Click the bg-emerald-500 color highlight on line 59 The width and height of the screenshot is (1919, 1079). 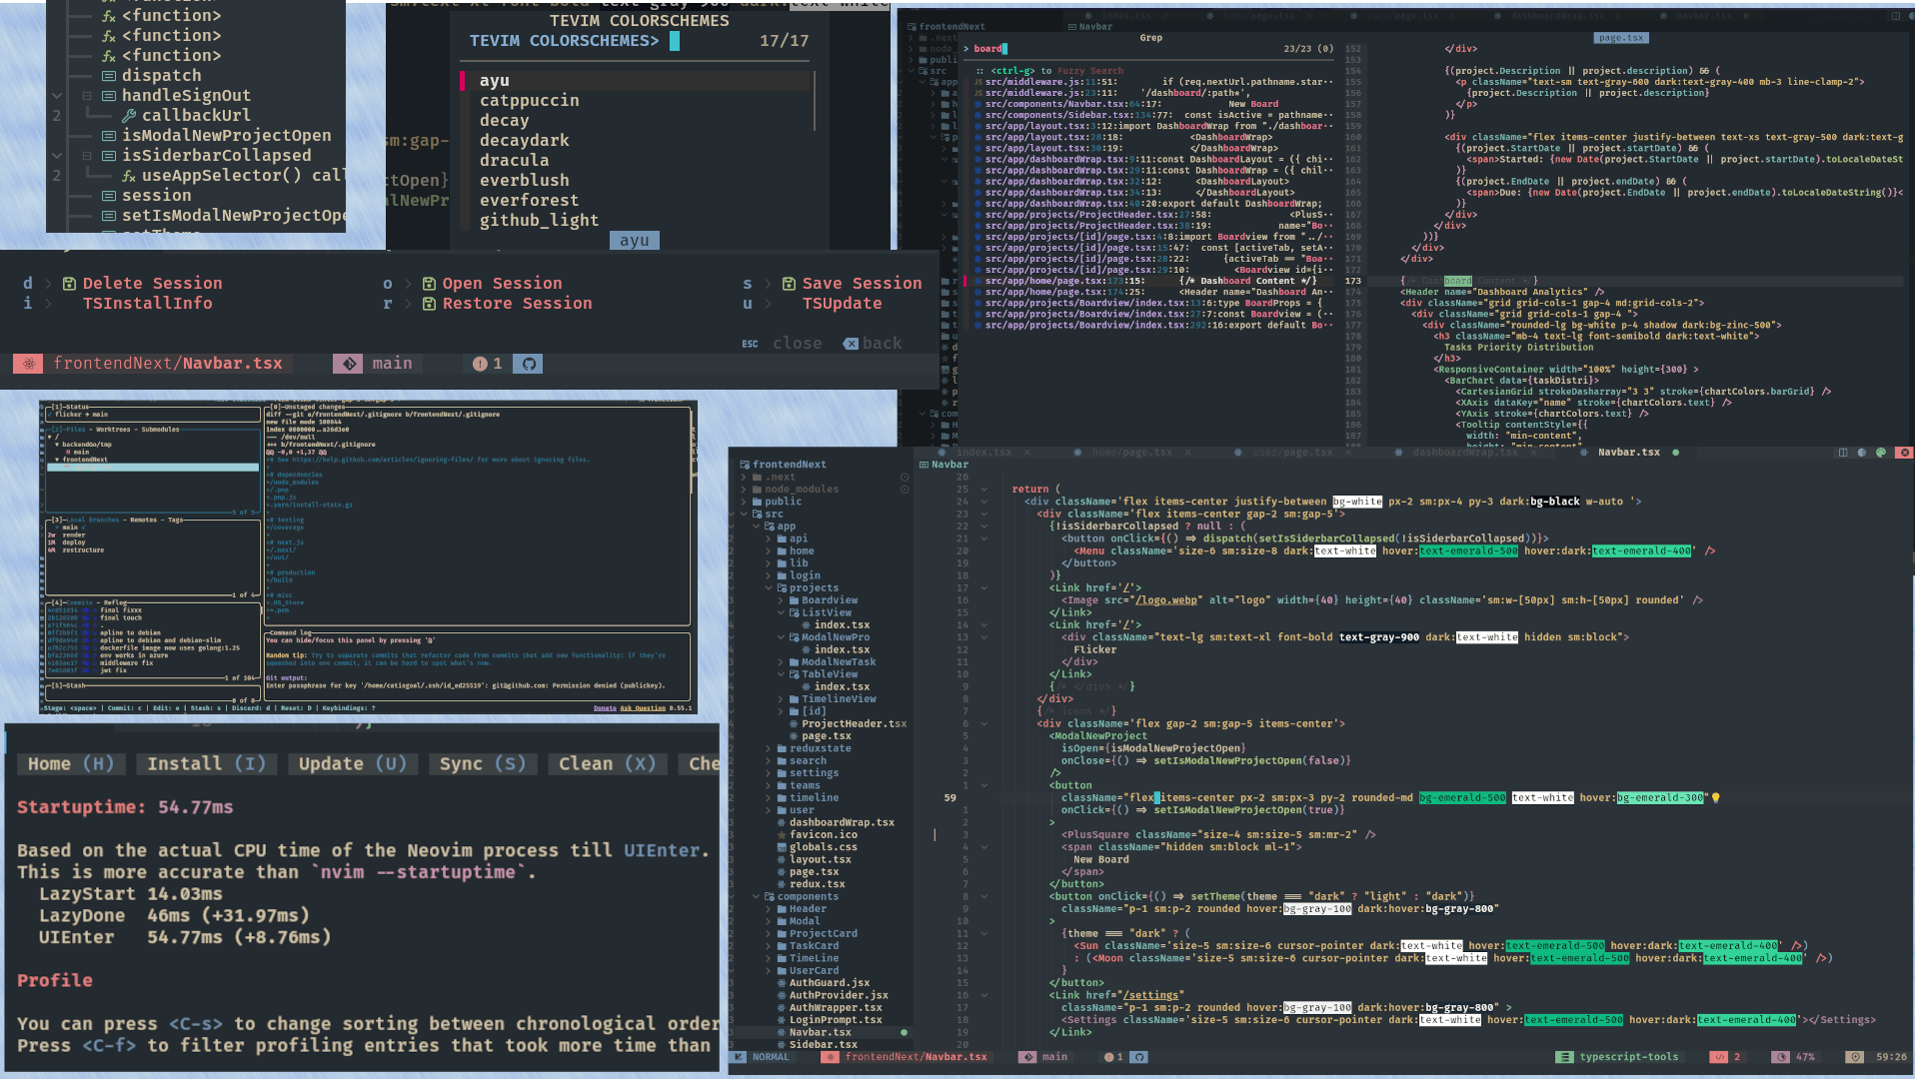pyautogui.click(x=1462, y=798)
